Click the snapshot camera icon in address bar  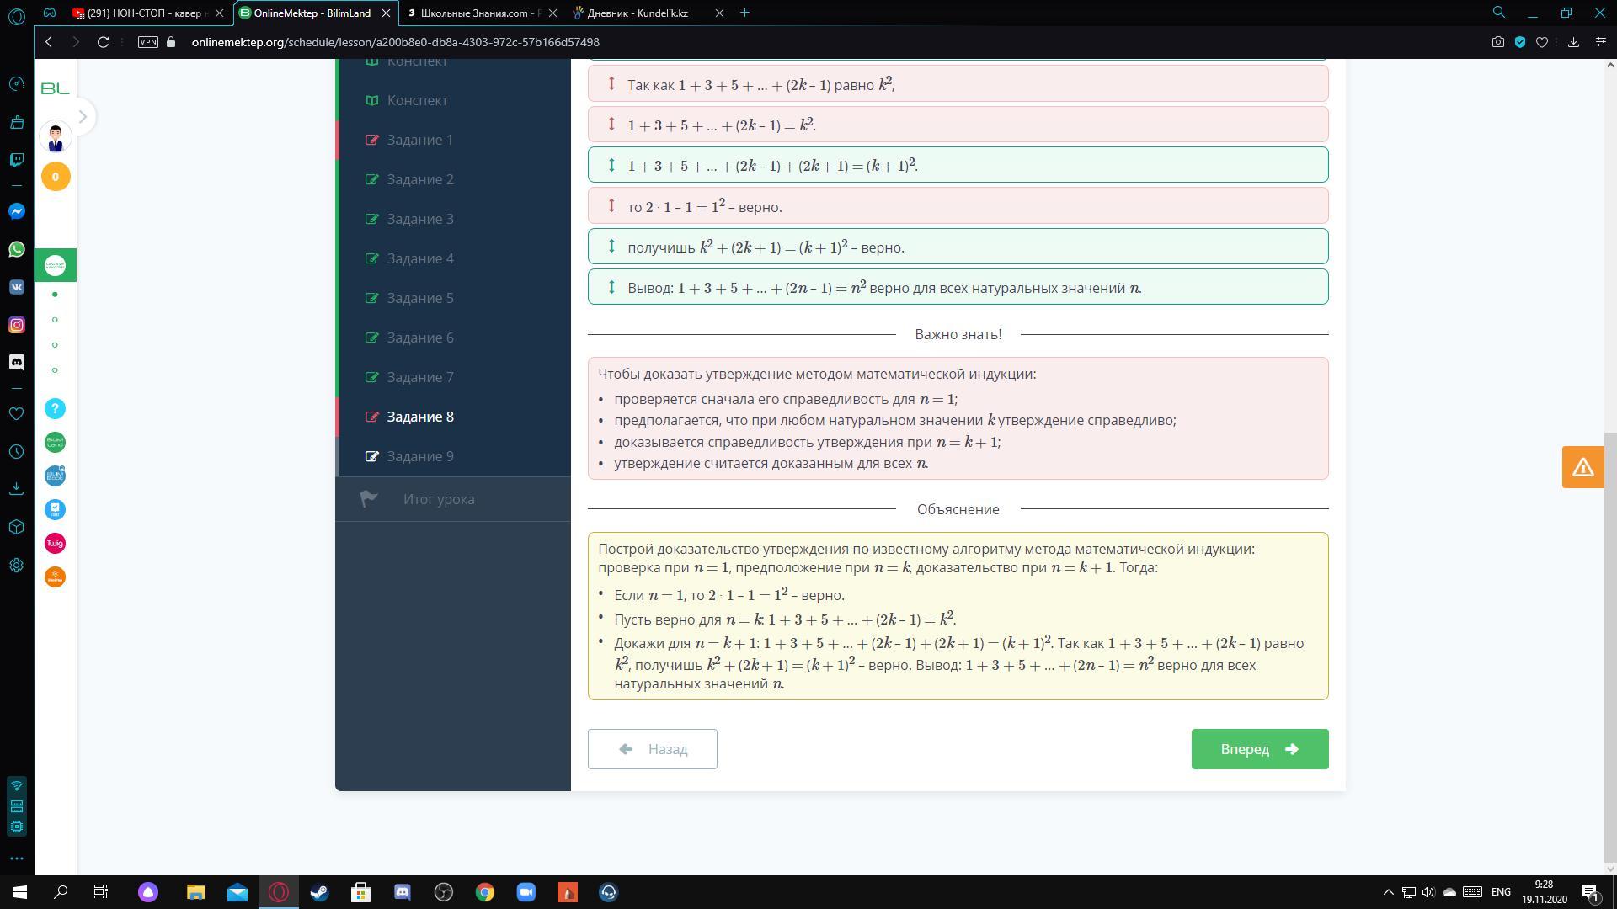tap(1497, 42)
